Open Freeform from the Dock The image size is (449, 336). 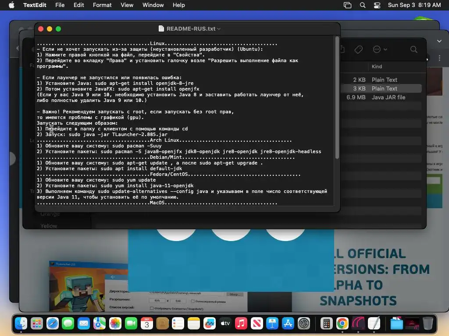coord(209,323)
